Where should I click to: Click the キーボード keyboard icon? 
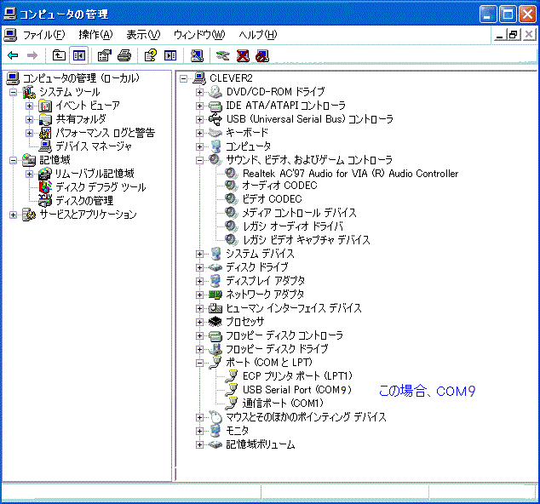click(215, 133)
